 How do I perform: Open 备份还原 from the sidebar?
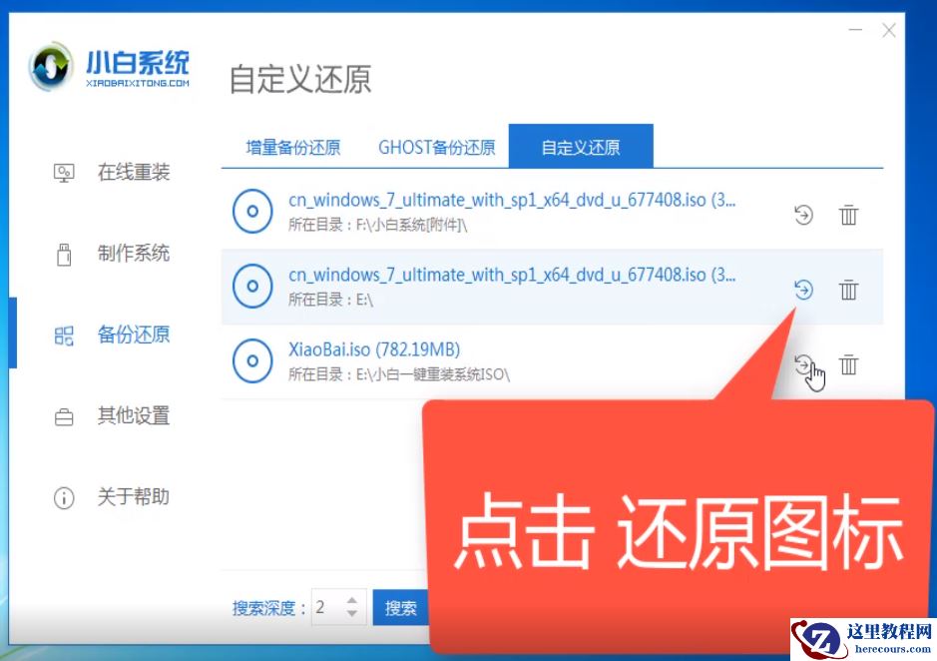pos(63,335)
